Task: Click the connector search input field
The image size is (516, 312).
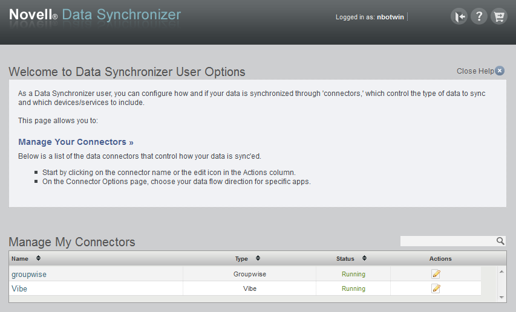Action: (x=448, y=241)
